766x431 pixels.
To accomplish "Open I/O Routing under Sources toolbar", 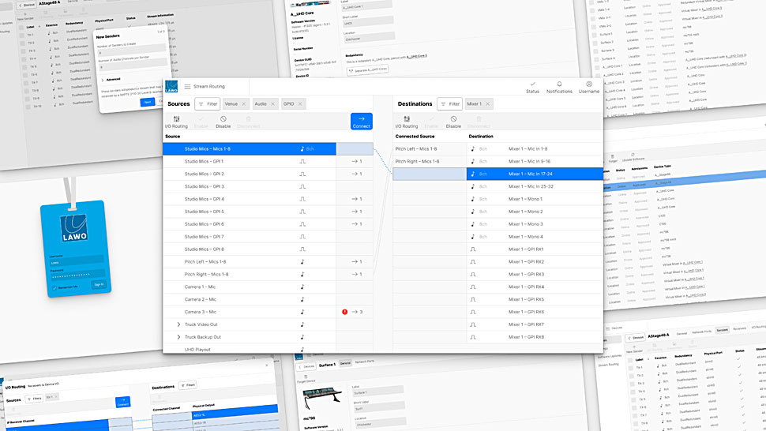I will point(176,122).
